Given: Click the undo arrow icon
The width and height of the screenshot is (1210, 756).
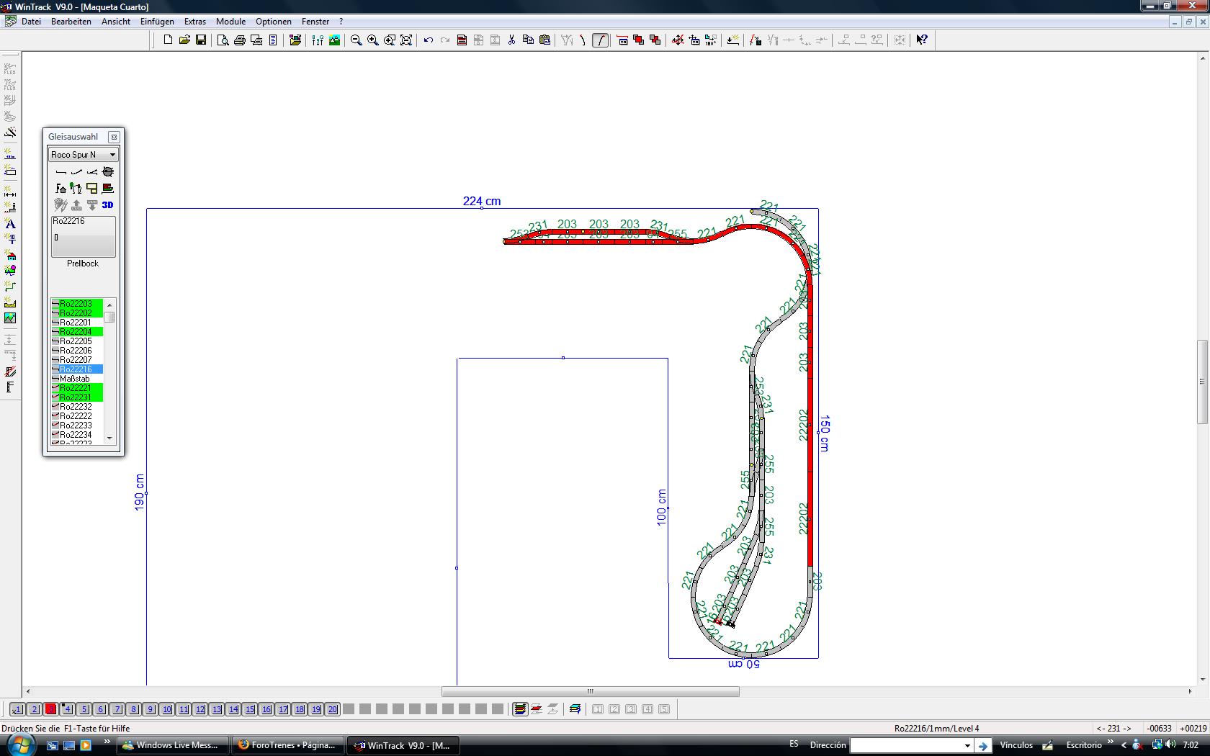Looking at the screenshot, I should tap(429, 40).
